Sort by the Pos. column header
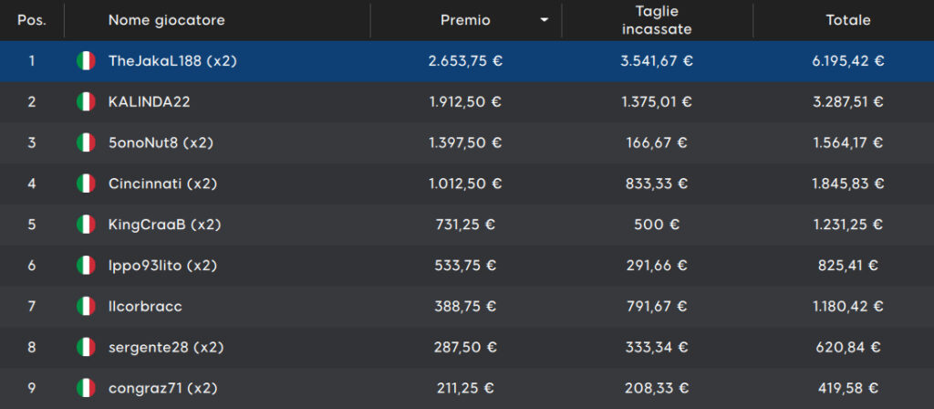The height and width of the screenshot is (409, 934). coord(32,20)
